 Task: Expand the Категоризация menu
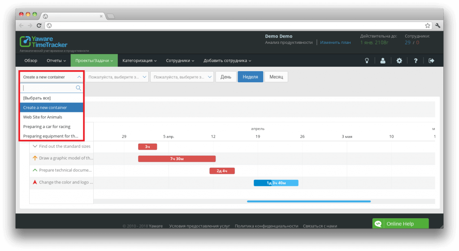(139, 60)
